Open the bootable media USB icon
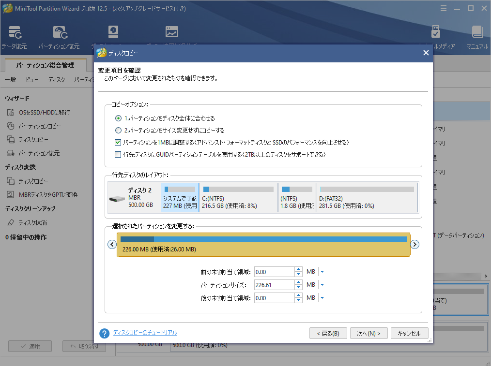The height and width of the screenshot is (366, 491). [x=436, y=32]
